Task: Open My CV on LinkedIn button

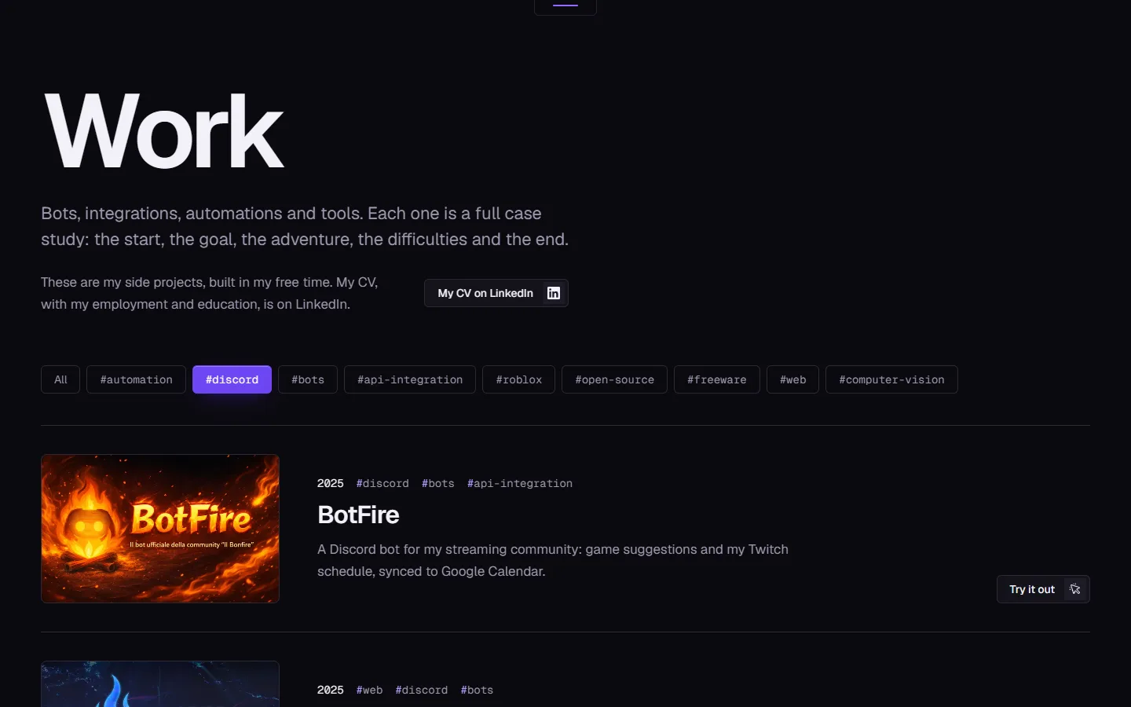Action: (496, 293)
